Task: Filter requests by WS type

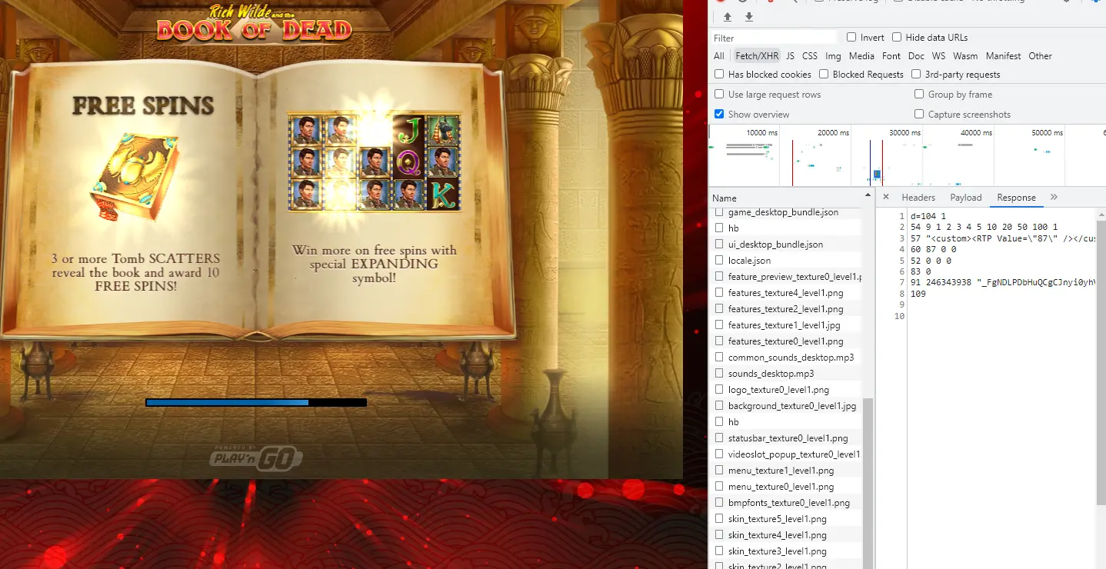Action: click(x=938, y=56)
